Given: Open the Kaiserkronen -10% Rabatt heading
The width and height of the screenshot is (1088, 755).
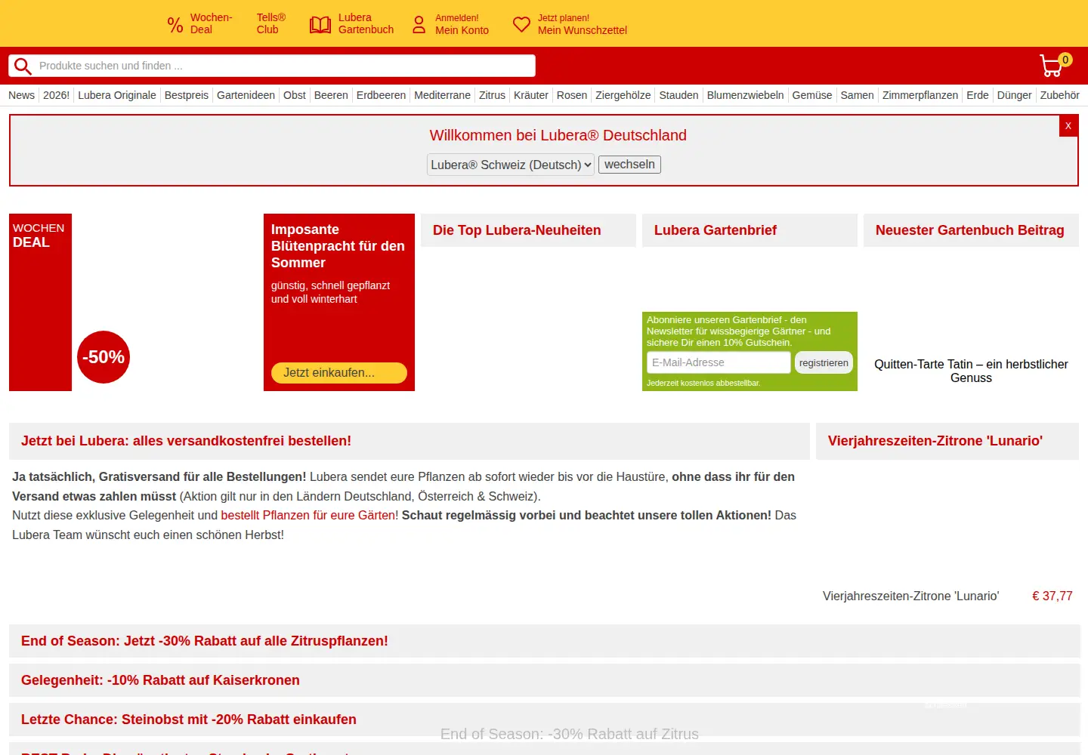Looking at the screenshot, I should click(x=160, y=680).
